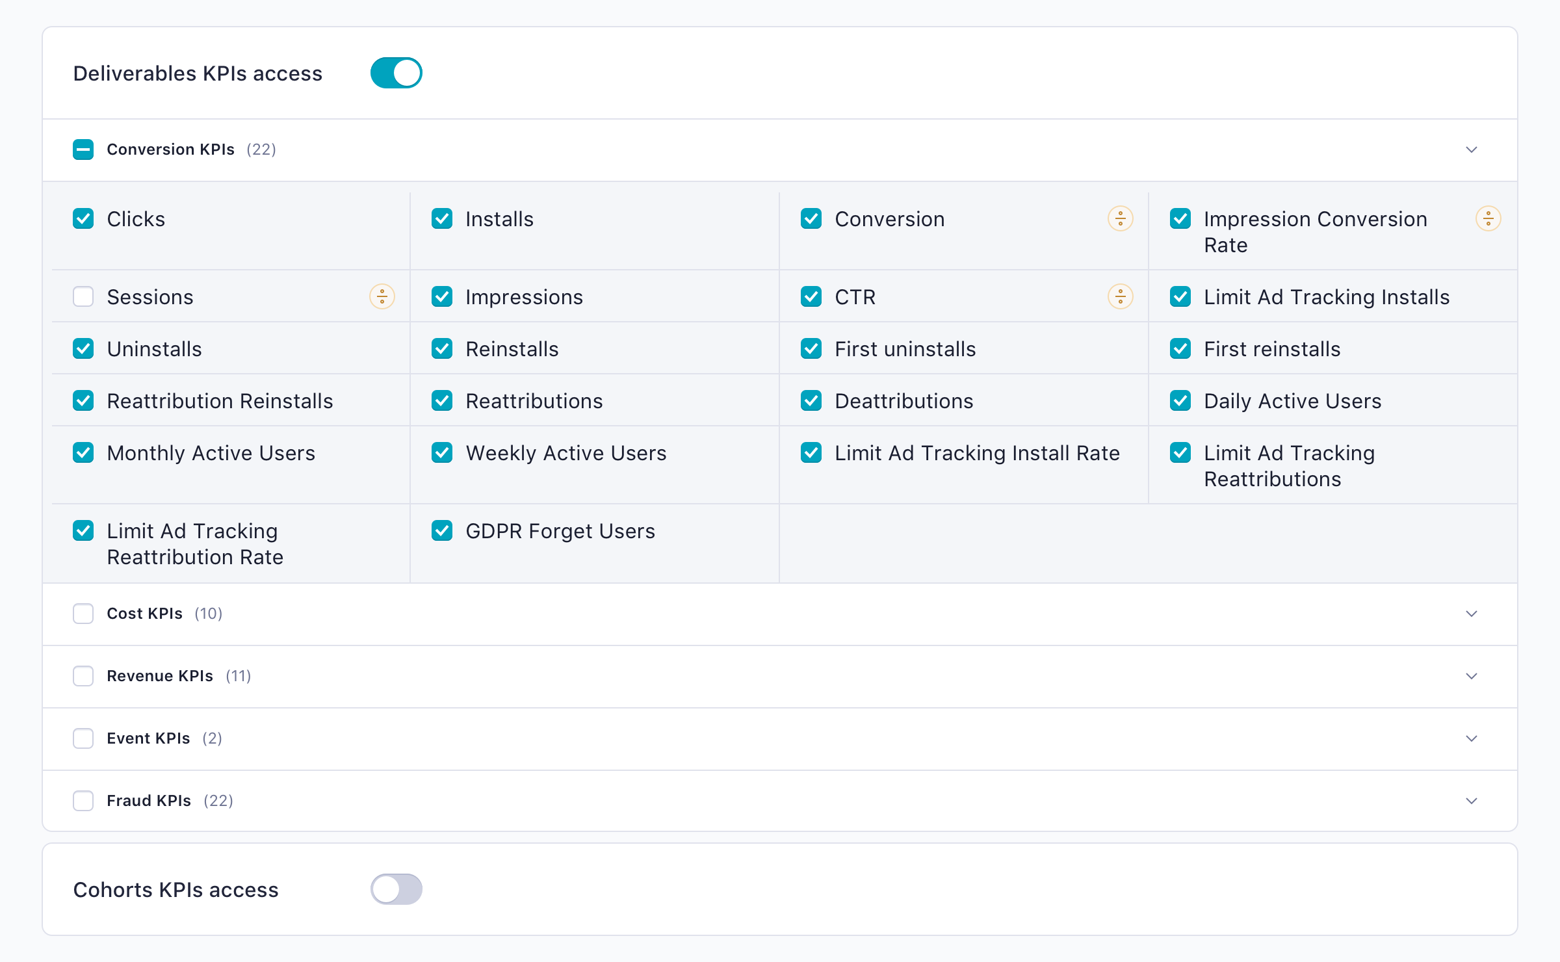Click the Event KPIs heading text
The image size is (1560, 962).
pos(148,738)
